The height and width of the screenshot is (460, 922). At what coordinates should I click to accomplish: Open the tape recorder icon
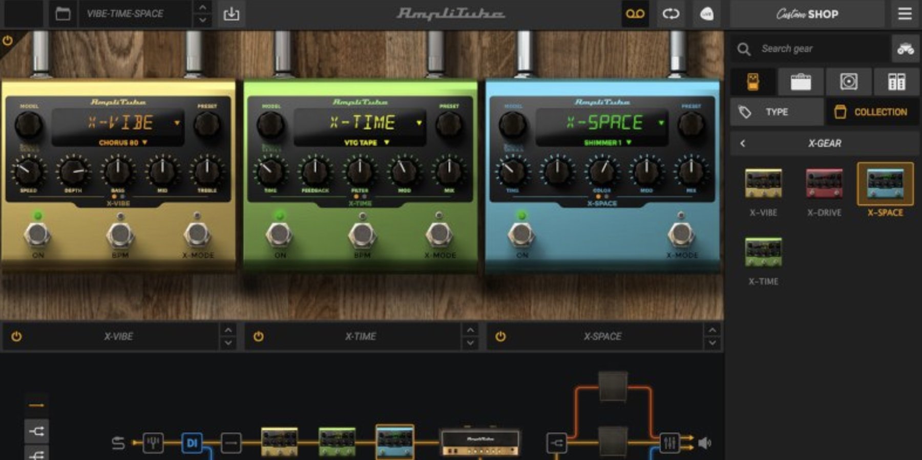click(x=635, y=14)
